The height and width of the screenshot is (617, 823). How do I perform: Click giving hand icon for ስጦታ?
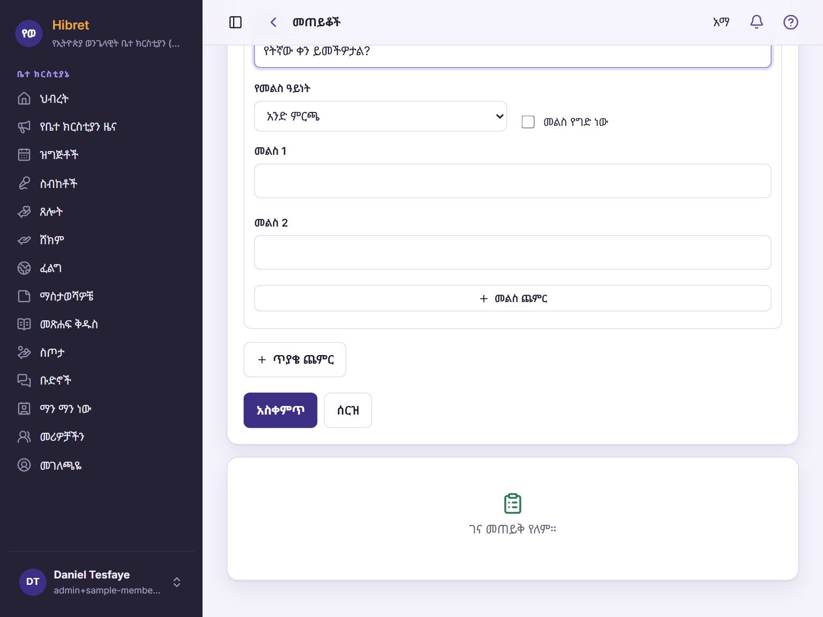(24, 352)
